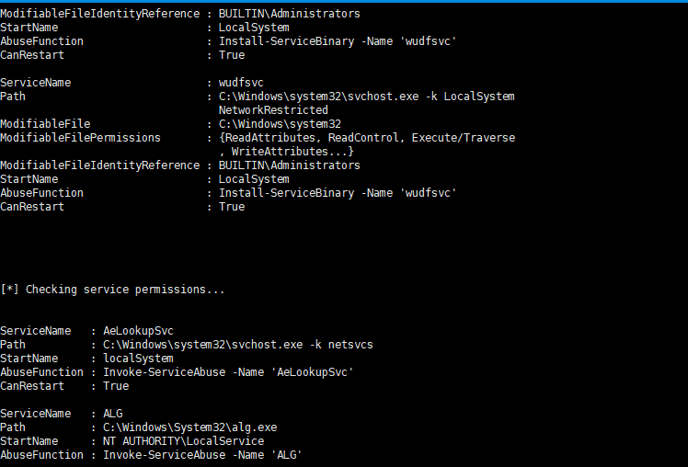Image resolution: width=688 pixels, height=467 pixels.
Task: Click the ModifiableFilePermissions label
Action: pyautogui.click(x=80, y=138)
